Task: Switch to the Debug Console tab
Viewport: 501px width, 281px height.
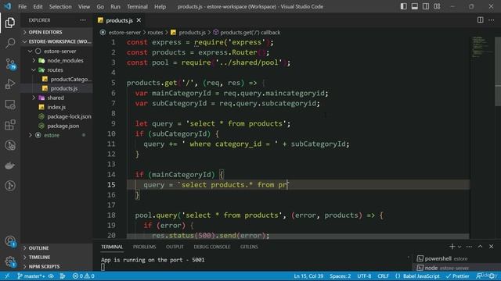Action: [212, 247]
